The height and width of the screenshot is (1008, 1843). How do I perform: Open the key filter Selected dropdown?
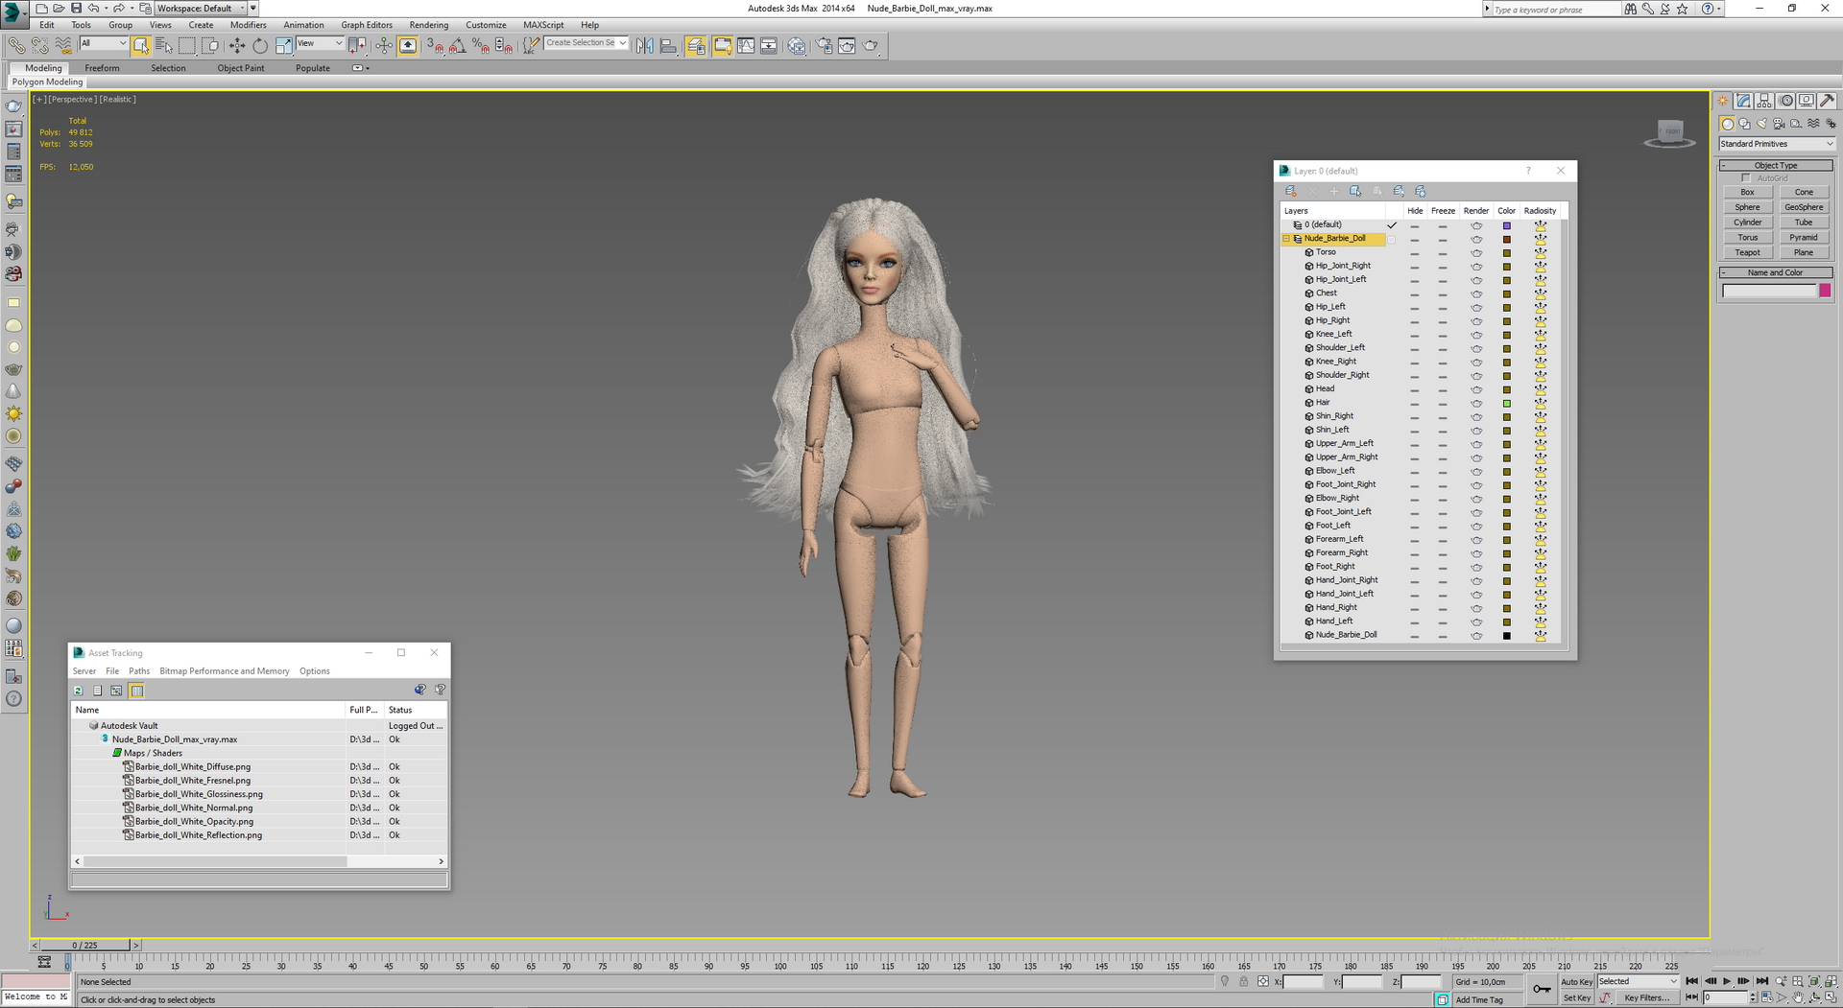coord(1638,981)
